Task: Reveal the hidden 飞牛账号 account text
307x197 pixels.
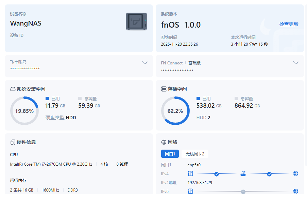Action: coord(145,63)
